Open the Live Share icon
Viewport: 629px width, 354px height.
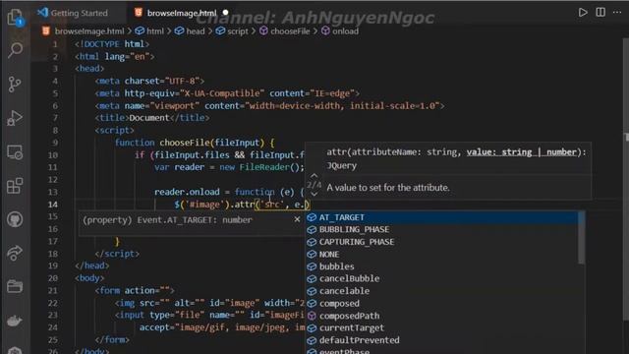point(16,254)
